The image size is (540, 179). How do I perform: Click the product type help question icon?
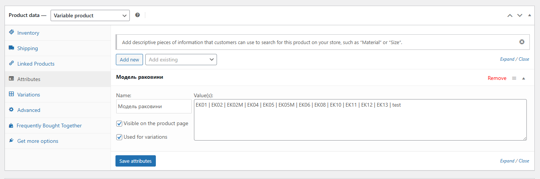[137, 15]
